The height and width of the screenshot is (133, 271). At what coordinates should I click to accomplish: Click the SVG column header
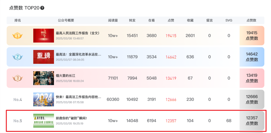click(x=229, y=20)
